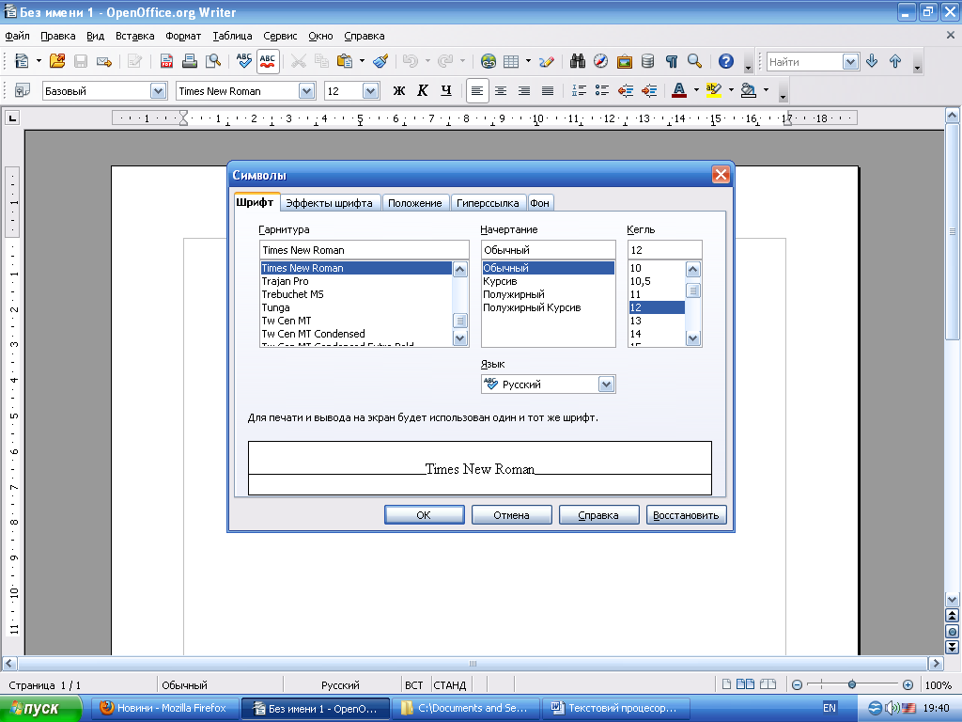Click the Восстановить button
This screenshot has height=722, width=962.
(686, 515)
